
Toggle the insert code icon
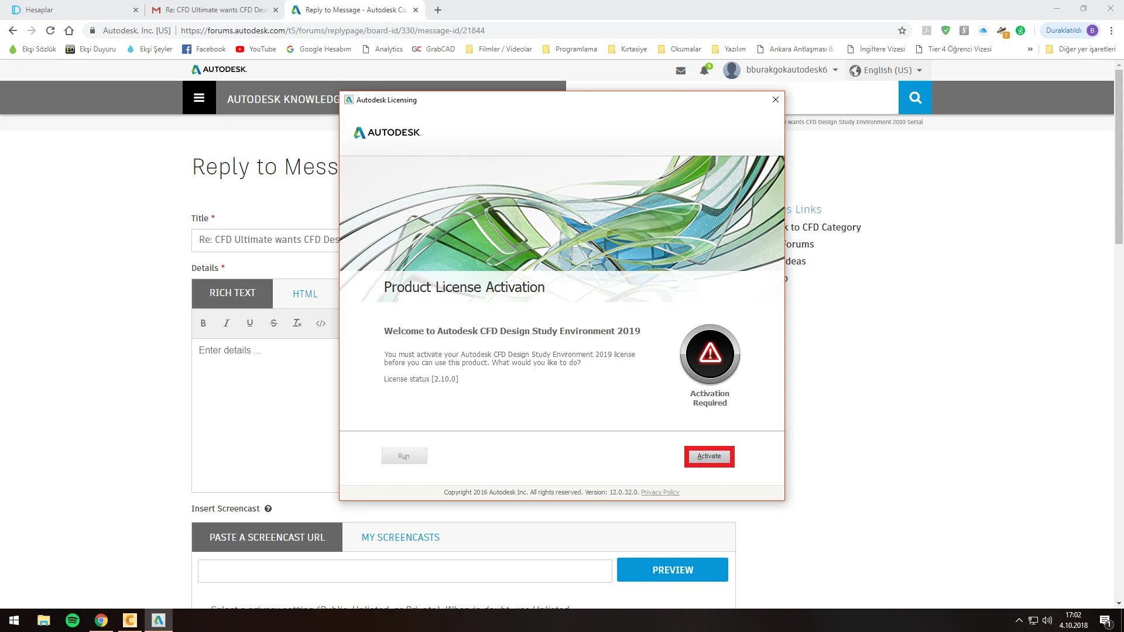[x=321, y=323]
